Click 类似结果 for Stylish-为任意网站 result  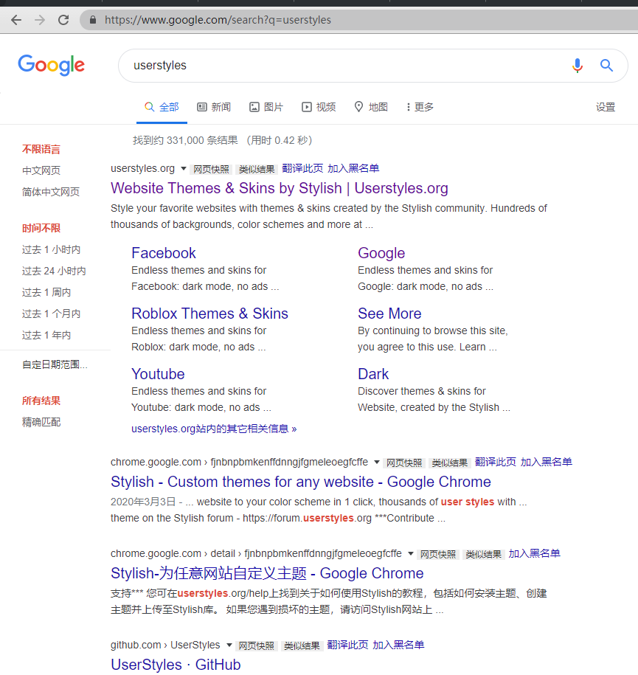coord(483,555)
